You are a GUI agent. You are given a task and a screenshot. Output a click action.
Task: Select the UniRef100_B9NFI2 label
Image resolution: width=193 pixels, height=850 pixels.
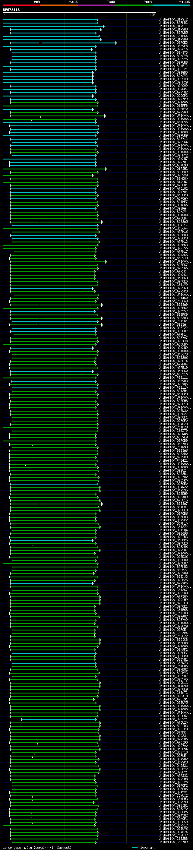tap(173, 66)
